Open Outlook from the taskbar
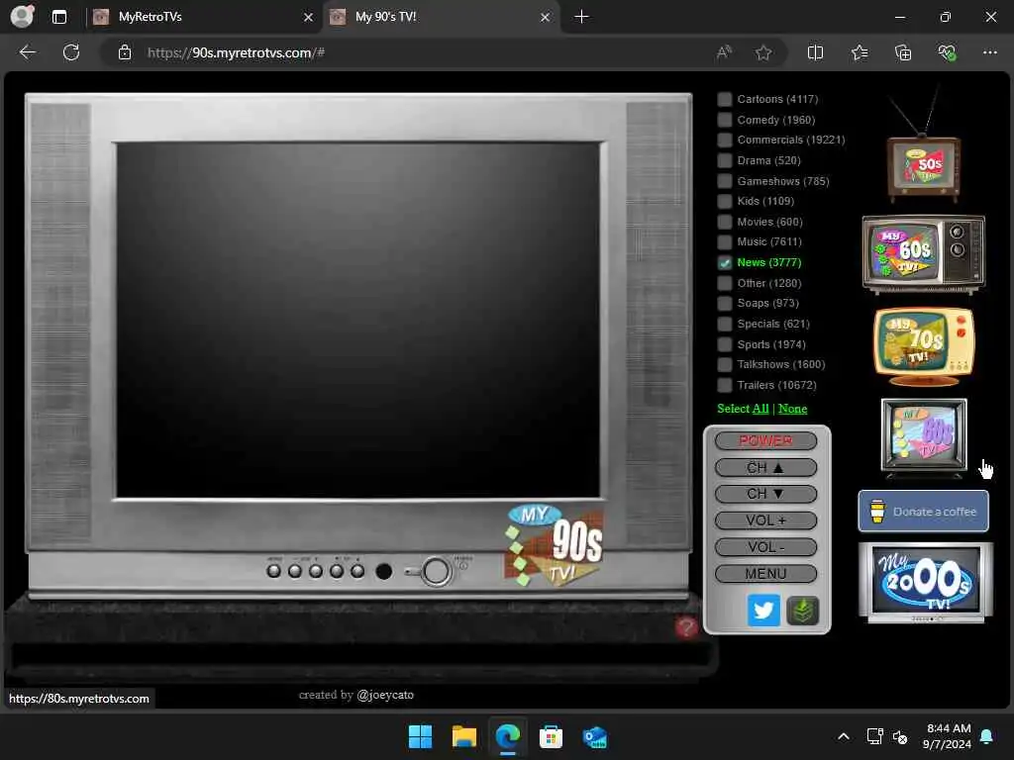Image resolution: width=1014 pixels, height=760 pixels. click(594, 736)
